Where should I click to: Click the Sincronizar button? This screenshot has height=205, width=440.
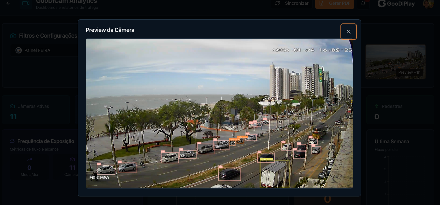(292, 3)
